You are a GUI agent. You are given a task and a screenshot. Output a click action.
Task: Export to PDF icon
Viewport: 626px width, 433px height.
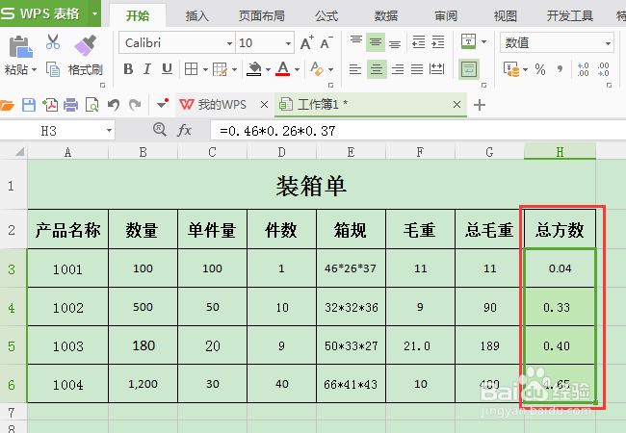pyautogui.click(x=50, y=105)
